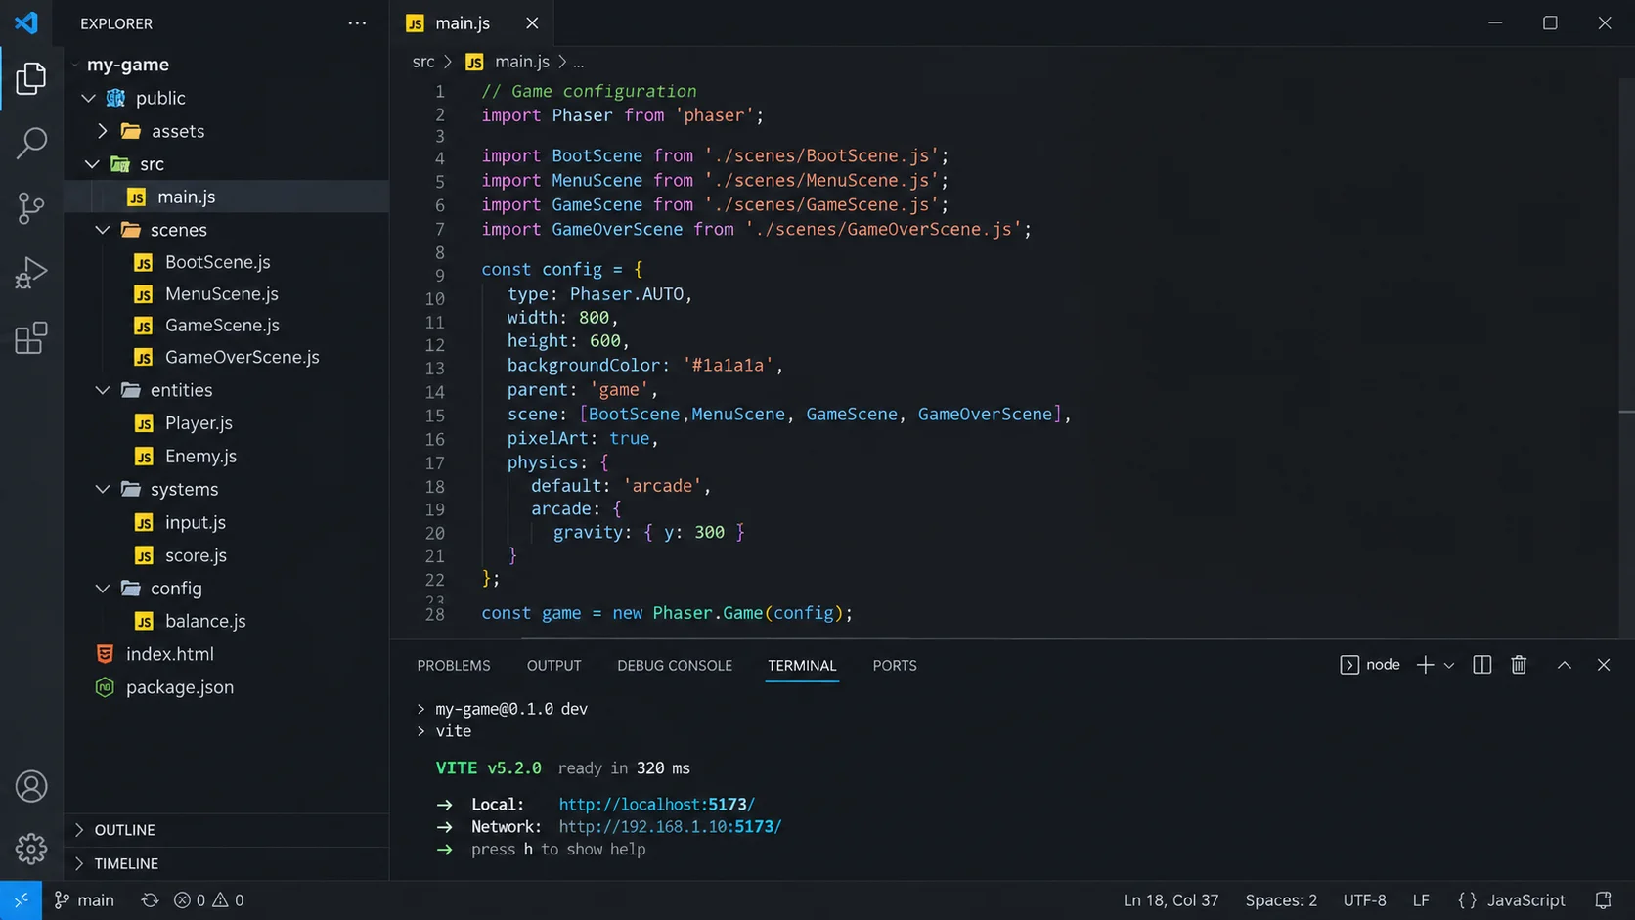The height and width of the screenshot is (920, 1635).
Task: Open balance.js file
Action: (205, 622)
